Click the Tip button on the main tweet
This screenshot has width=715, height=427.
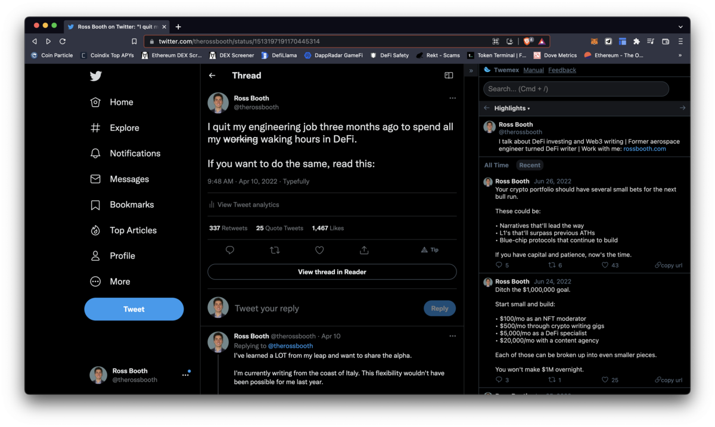(x=430, y=250)
